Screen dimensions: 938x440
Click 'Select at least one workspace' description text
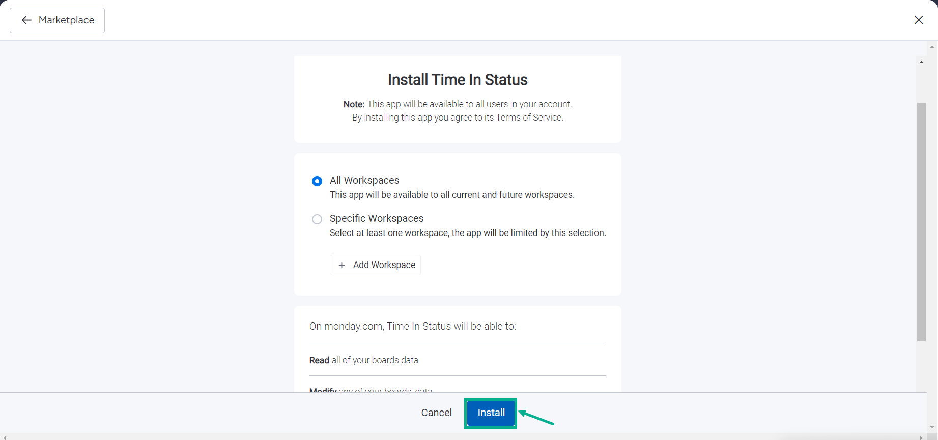468,233
